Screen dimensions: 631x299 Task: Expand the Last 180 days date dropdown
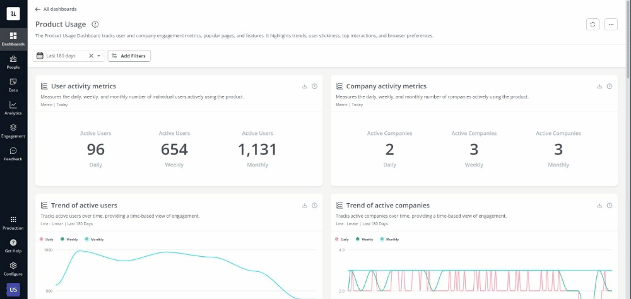tap(100, 56)
